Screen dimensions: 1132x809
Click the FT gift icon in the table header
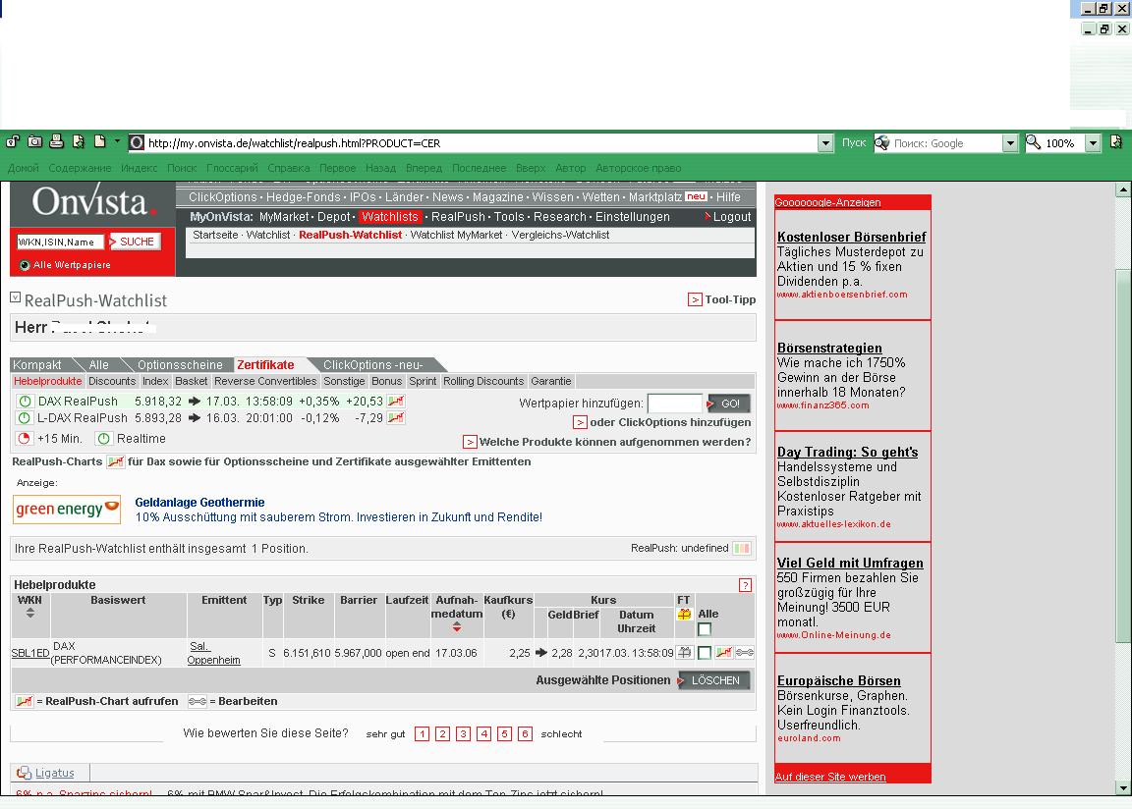tap(684, 615)
